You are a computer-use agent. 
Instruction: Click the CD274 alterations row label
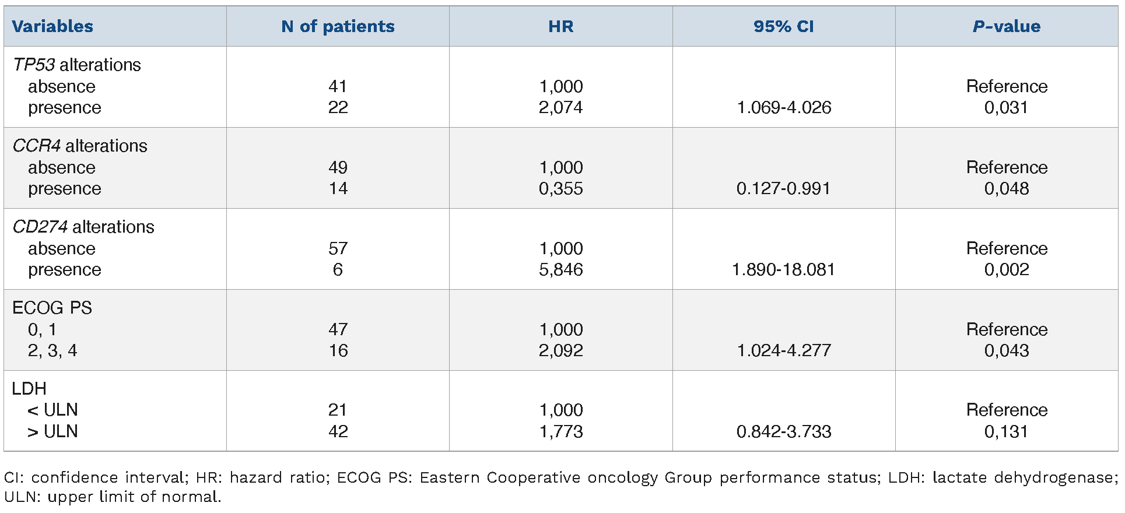(83, 227)
